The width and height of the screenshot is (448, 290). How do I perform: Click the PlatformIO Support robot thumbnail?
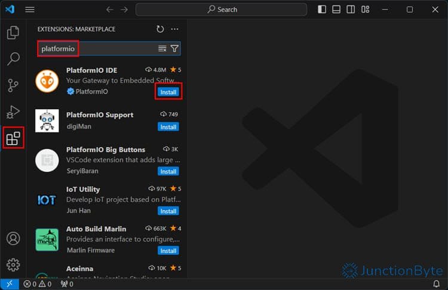pyautogui.click(x=47, y=121)
